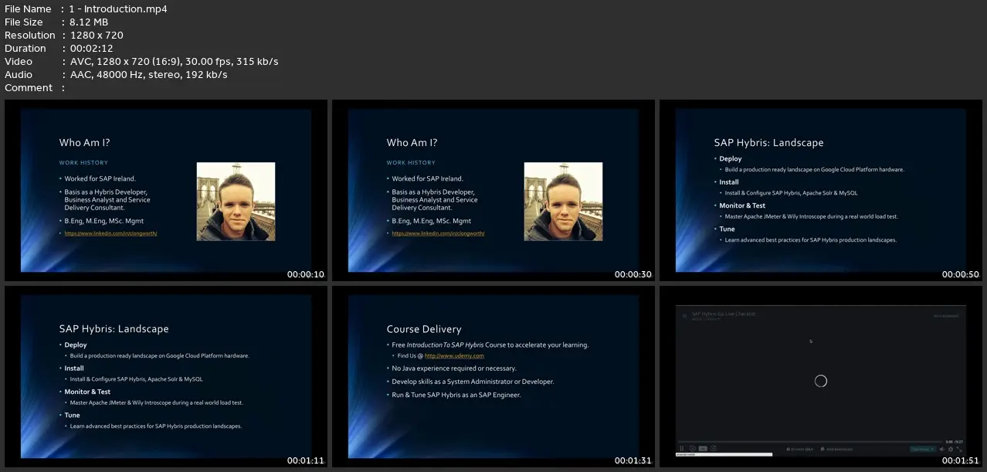
Task: Click 'SAP Hybris Go Live Checklist' title in player
Action: pos(724,314)
